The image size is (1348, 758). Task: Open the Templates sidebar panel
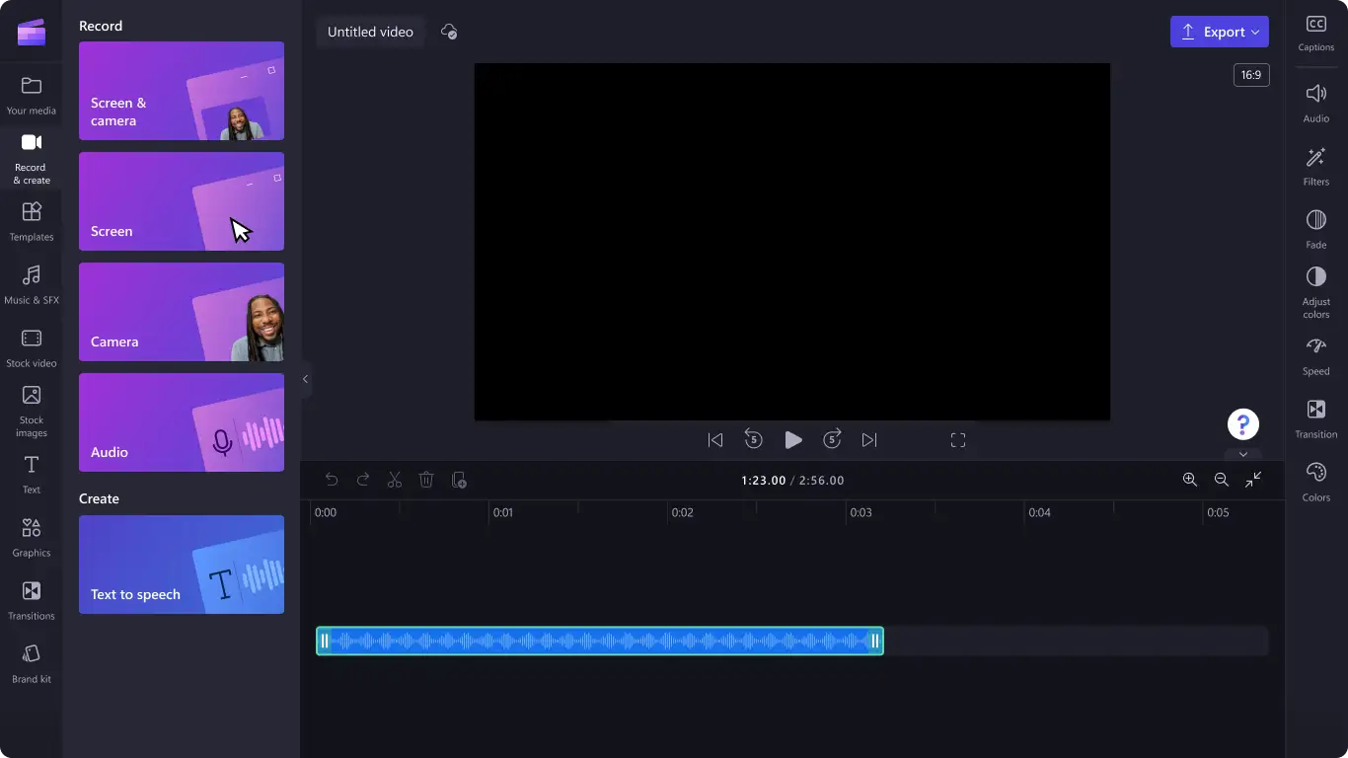32,222
